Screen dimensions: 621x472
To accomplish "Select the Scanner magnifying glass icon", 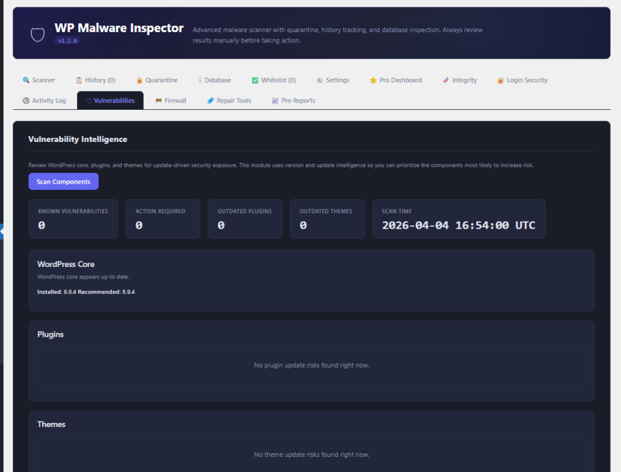I will pyautogui.click(x=25, y=79).
